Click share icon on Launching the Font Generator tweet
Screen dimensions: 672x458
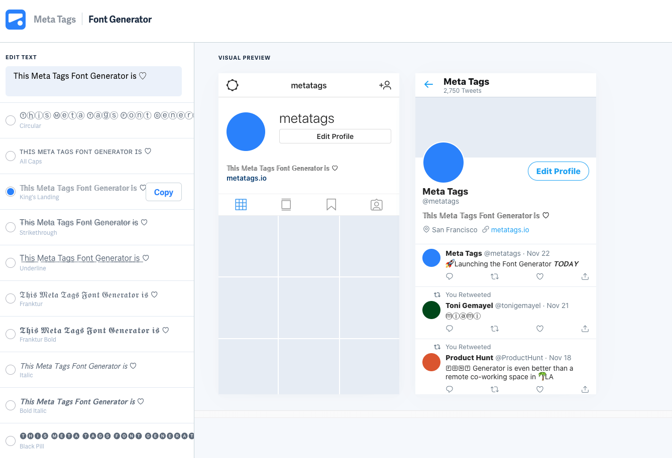(585, 276)
